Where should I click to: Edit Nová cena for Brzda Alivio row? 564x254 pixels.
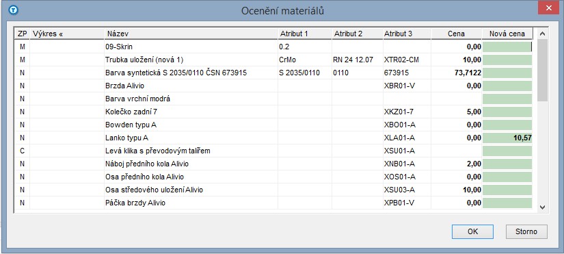click(507, 86)
